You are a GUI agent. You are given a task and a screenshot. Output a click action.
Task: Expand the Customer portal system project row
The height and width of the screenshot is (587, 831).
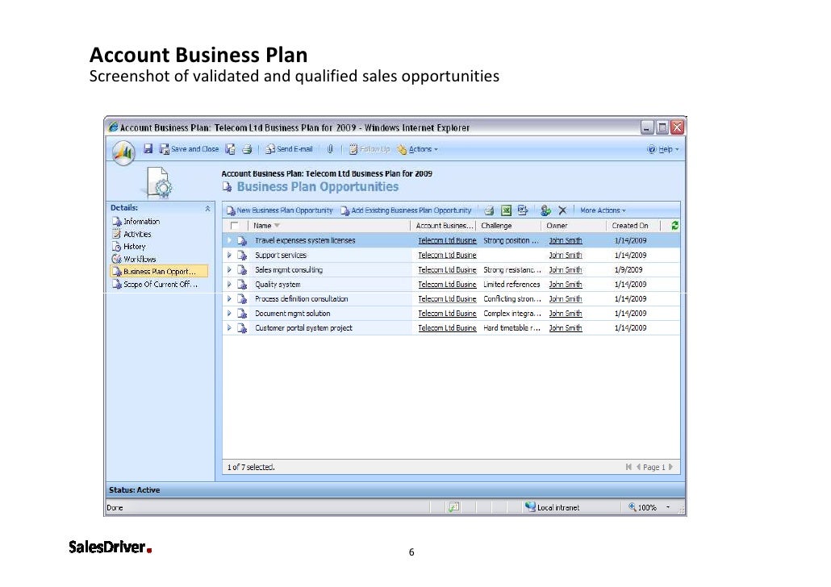coord(229,328)
